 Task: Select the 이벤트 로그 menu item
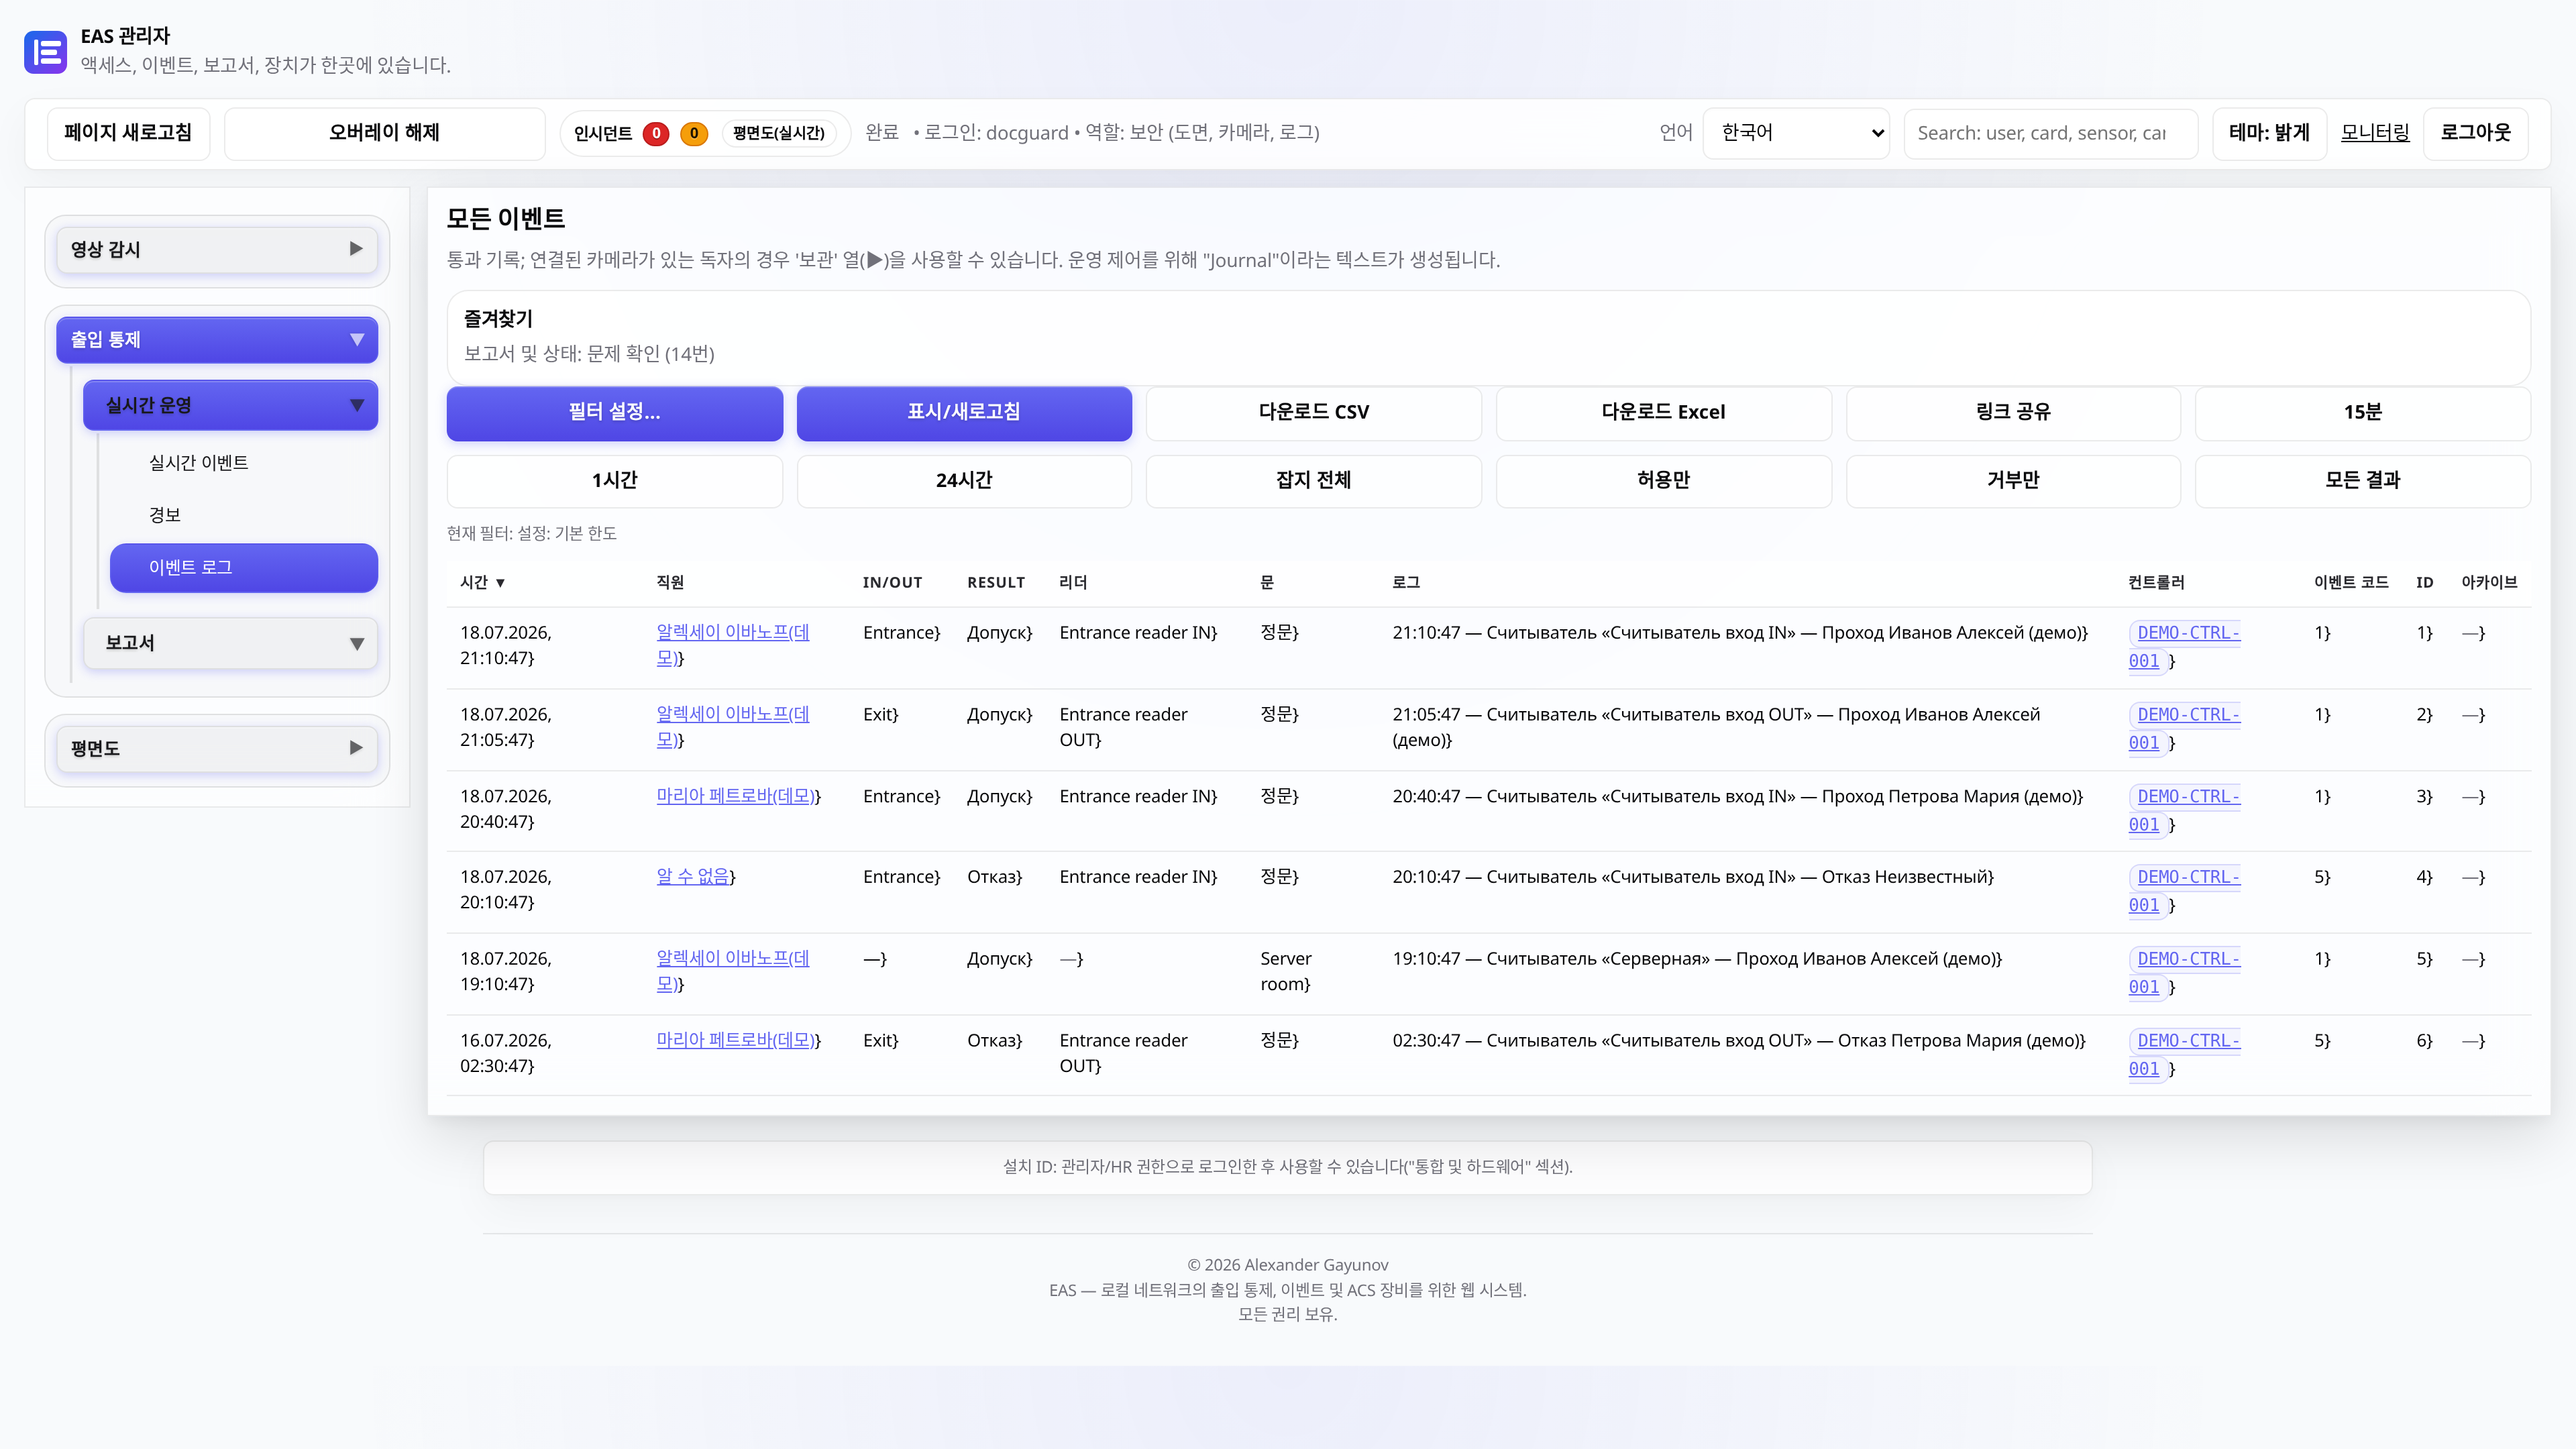tap(244, 567)
